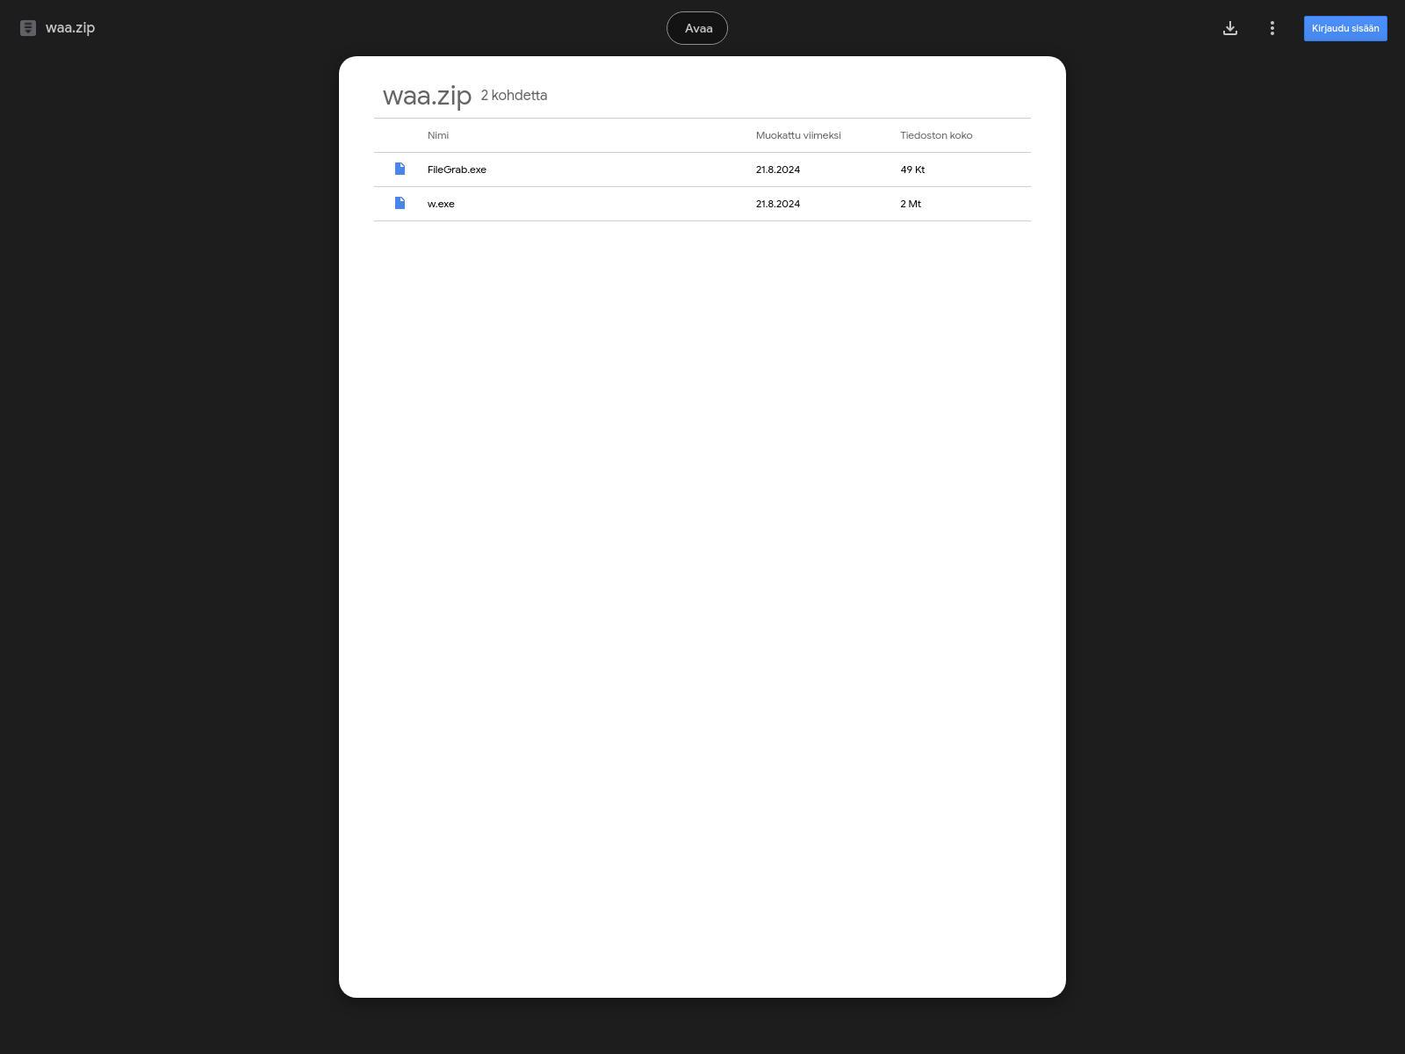This screenshot has width=1405, height=1054.
Task: Click the 2 kohdetta item count
Action: 514,95
